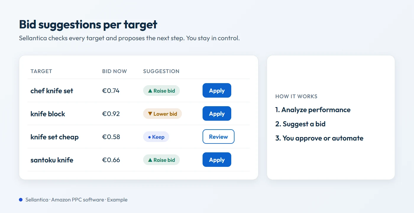Select the Raise bid badge for chef knife set
Screen dimensions: 414x213
tap(161, 91)
